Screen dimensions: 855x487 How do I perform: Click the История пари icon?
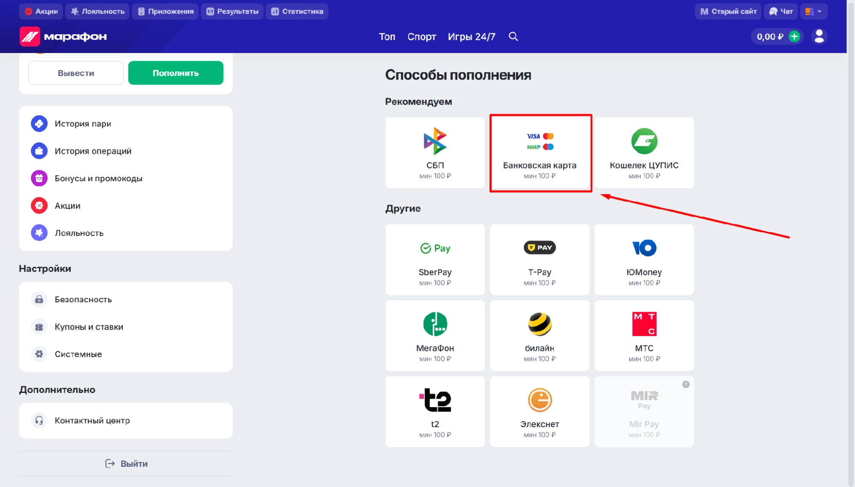click(x=39, y=124)
